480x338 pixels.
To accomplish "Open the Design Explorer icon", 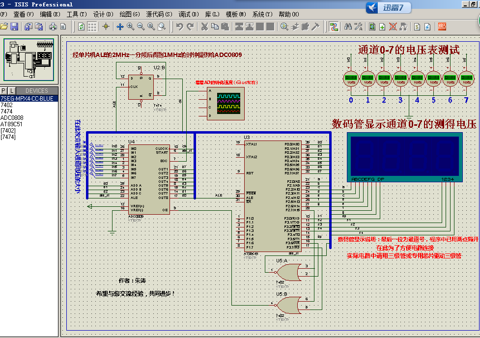I will click(x=372, y=27).
